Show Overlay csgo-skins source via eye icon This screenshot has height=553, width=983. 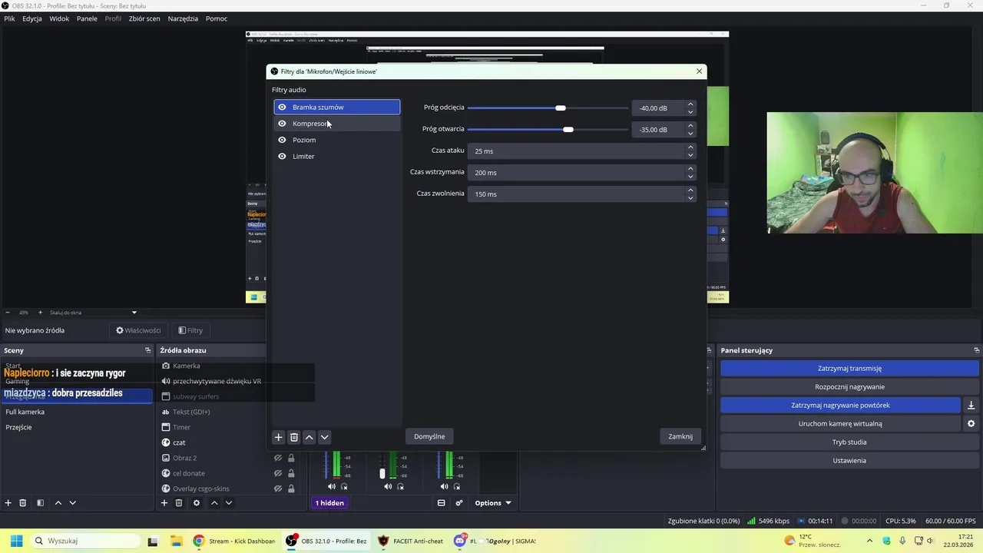(279, 488)
